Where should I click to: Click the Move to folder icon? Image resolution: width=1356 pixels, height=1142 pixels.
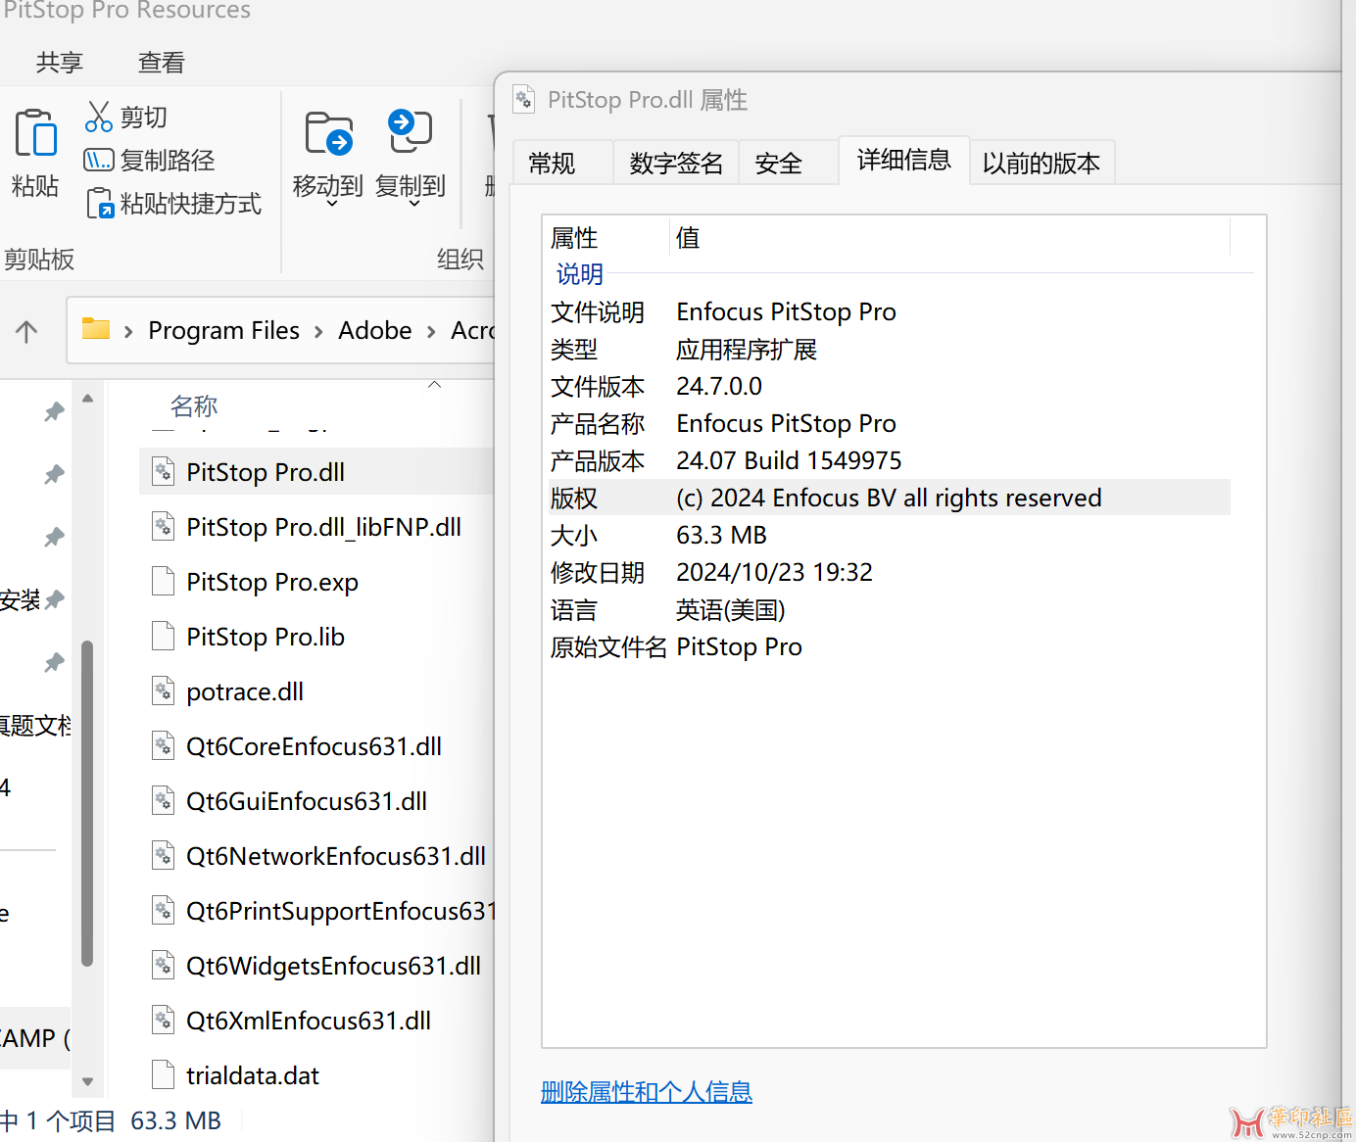click(329, 134)
